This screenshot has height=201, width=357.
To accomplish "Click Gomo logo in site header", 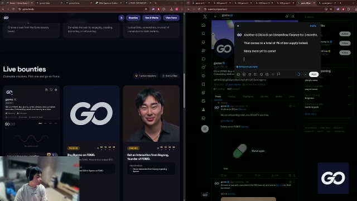I will 6,18.
